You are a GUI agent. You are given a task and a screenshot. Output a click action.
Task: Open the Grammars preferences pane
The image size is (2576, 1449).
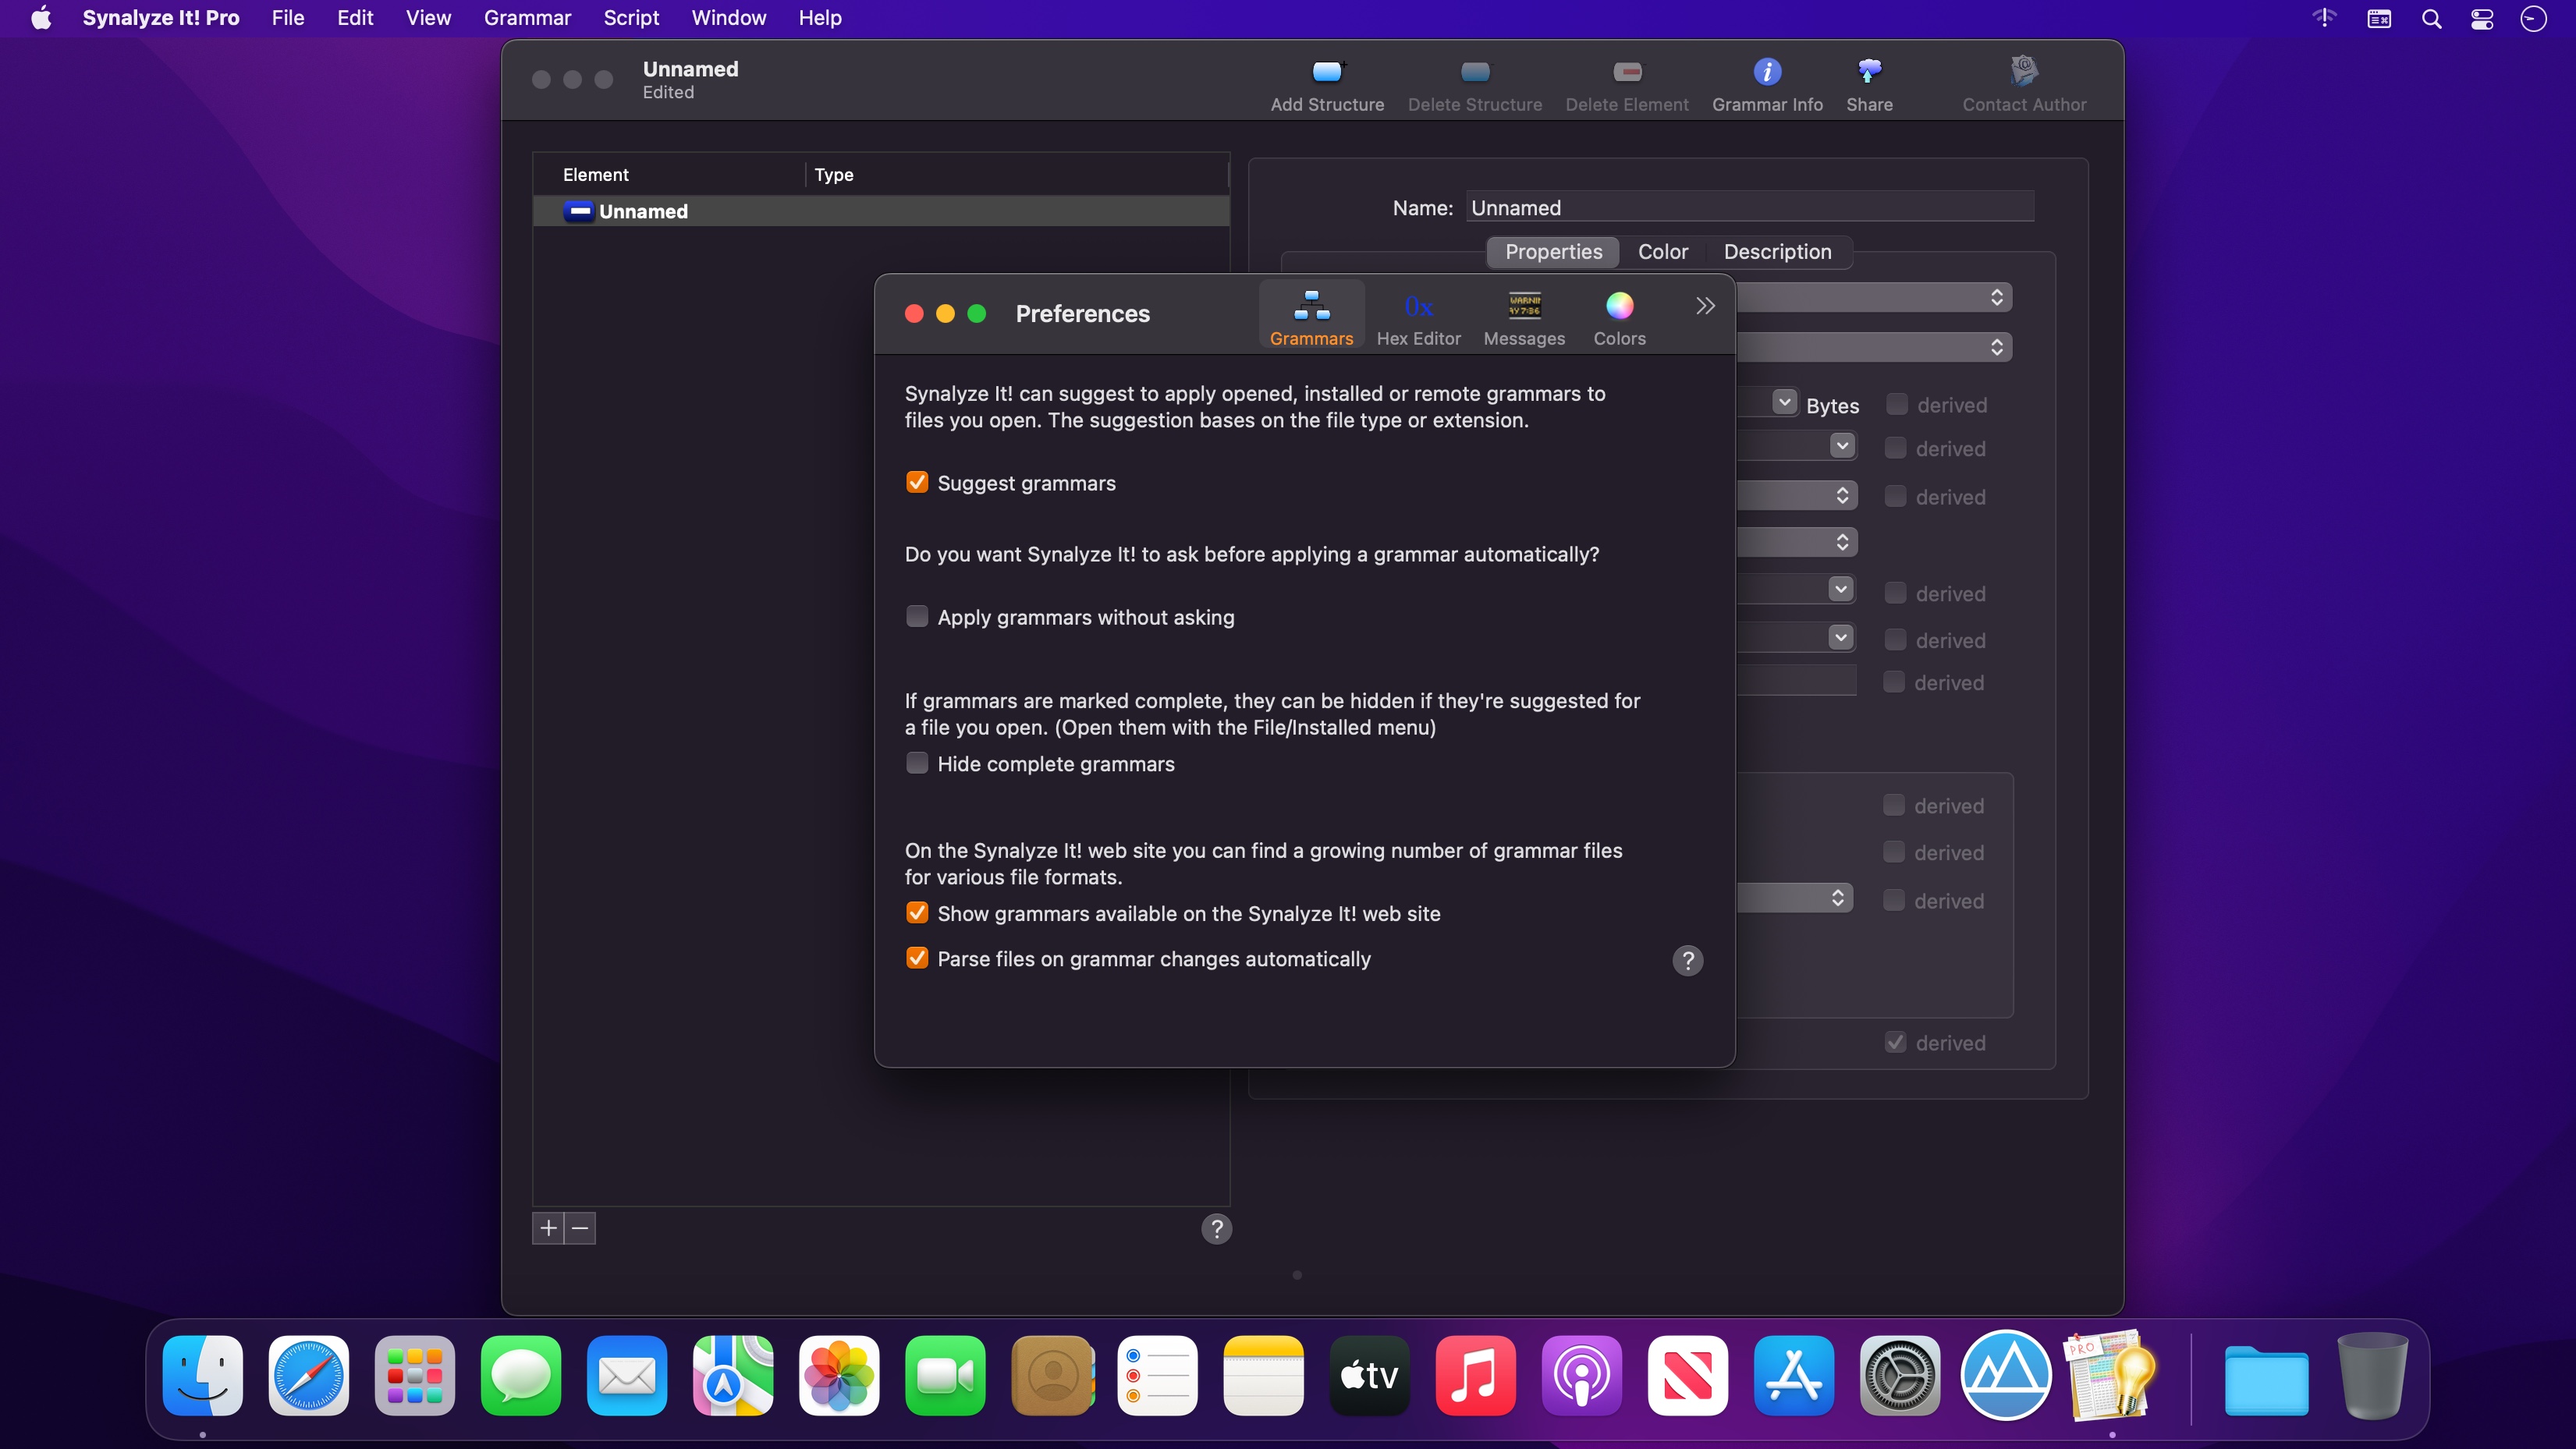click(x=1311, y=315)
